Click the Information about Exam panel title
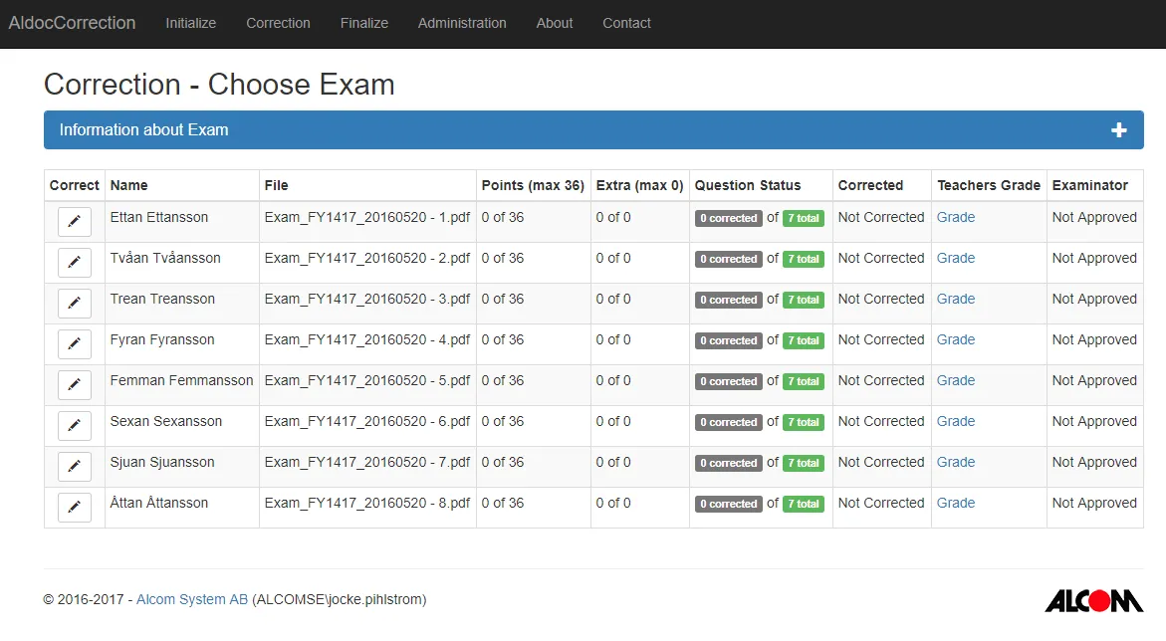1166x641 pixels. click(143, 130)
